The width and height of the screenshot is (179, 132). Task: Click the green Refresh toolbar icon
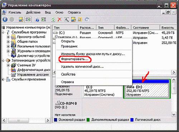click(x=53, y=20)
